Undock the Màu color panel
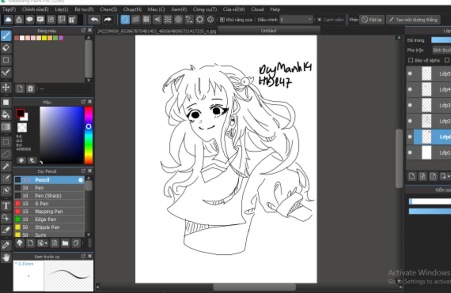Screen dimensions: 451x293 tap(83, 101)
